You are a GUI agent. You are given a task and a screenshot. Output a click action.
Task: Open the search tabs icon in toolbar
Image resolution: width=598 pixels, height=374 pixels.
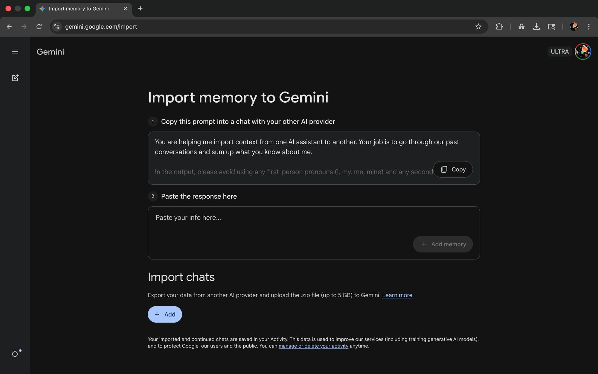tap(551, 27)
